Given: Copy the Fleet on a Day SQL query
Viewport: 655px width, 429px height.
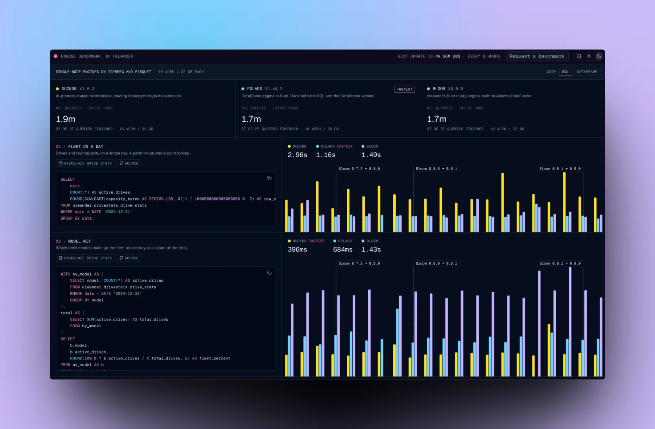Looking at the screenshot, I should coord(269,178).
